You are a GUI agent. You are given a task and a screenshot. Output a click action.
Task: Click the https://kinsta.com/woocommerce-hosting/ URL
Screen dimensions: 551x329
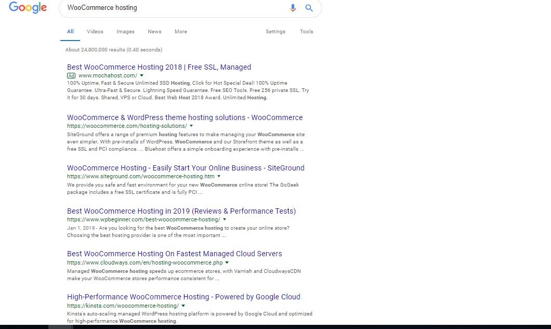[x=123, y=306]
